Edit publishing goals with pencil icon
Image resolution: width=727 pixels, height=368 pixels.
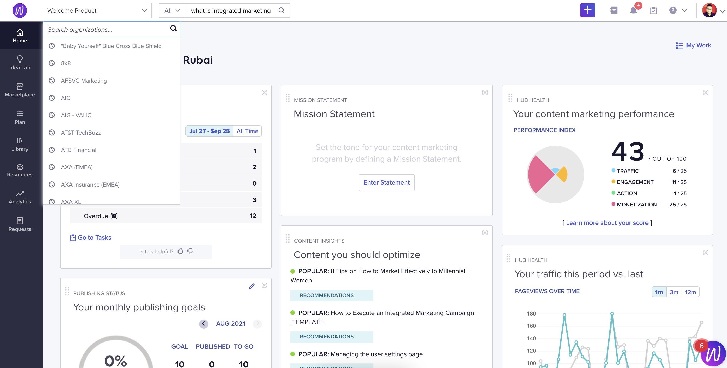252,286
